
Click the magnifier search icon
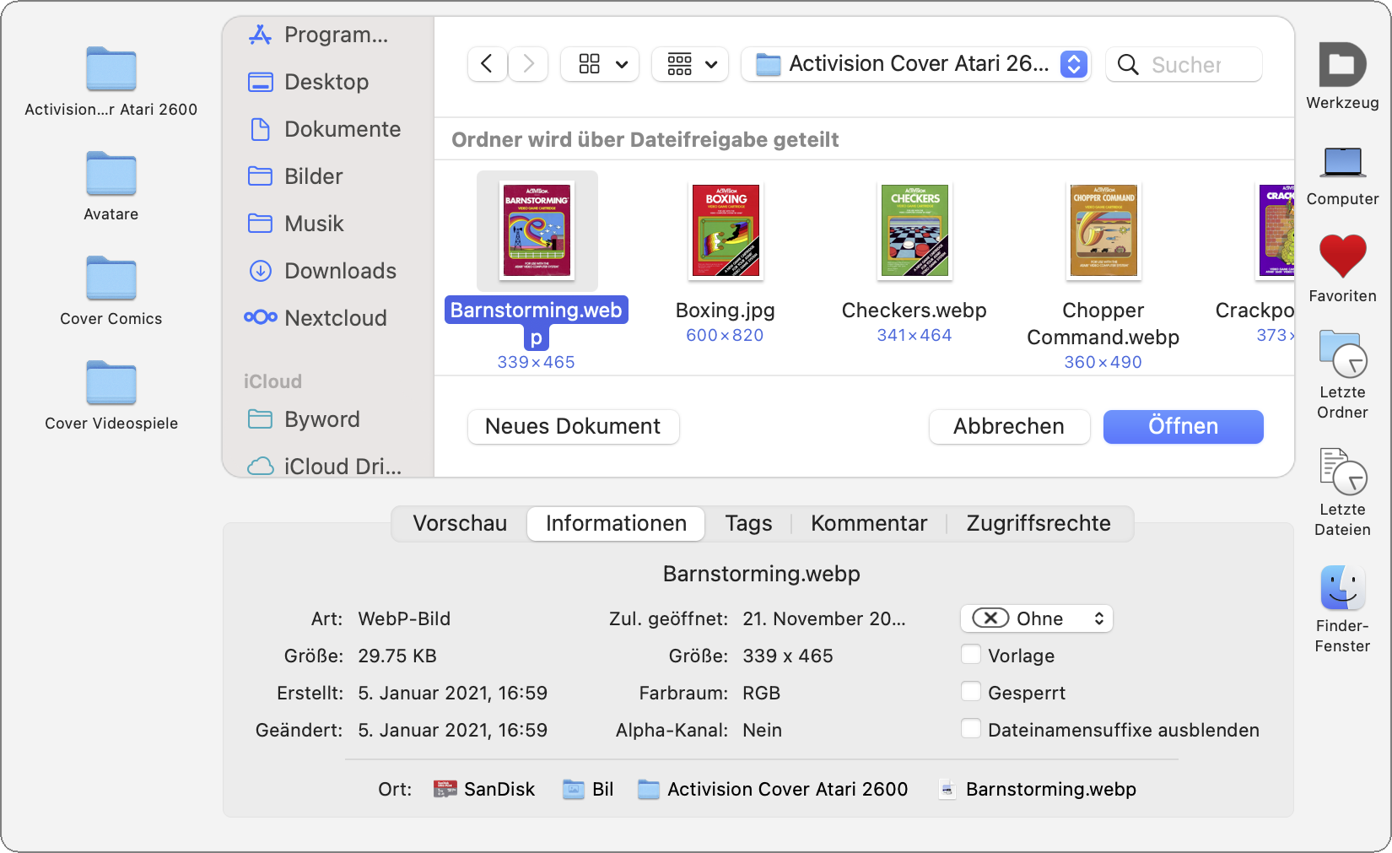click(1128, 64)
